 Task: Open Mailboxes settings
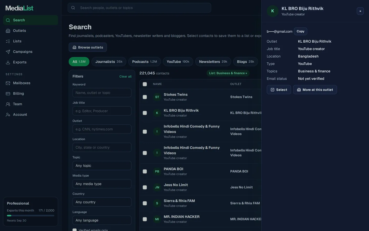pyautogui.click(x=30, y=83)
